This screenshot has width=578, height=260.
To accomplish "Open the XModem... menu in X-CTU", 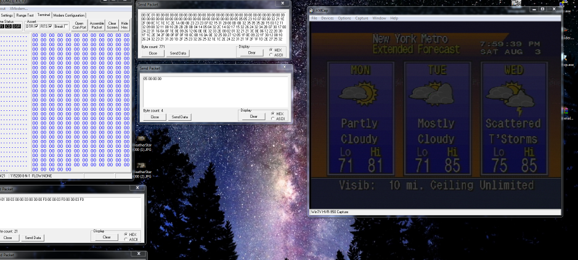I will (x=18, y=9).
